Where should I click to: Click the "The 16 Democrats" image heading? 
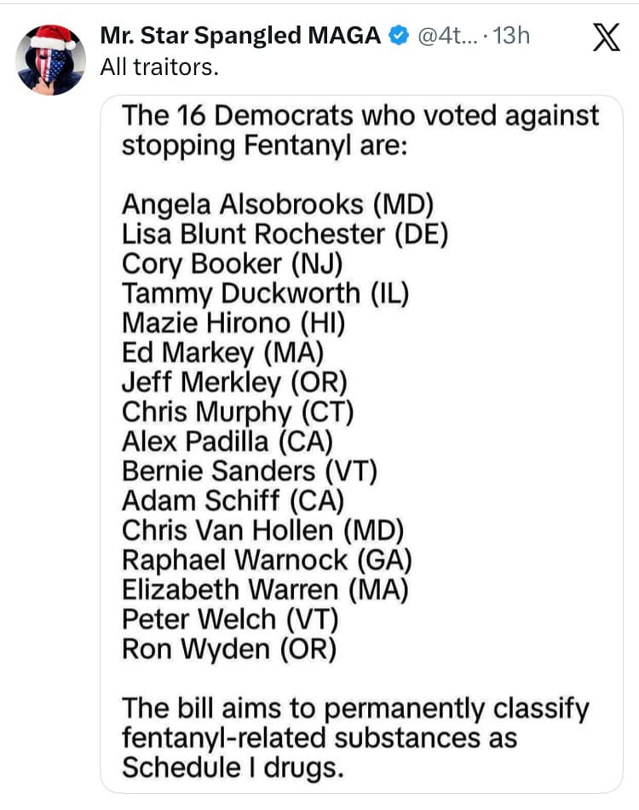[x=360, y=130]
